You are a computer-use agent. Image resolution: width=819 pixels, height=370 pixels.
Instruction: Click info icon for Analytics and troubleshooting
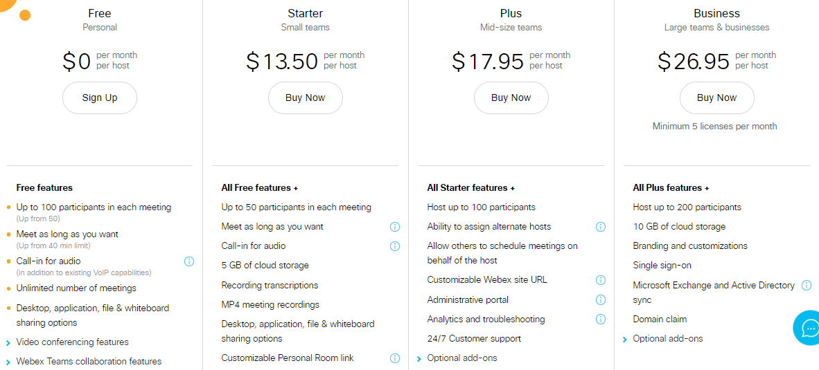pyautogui.click(x=601, y=319)
